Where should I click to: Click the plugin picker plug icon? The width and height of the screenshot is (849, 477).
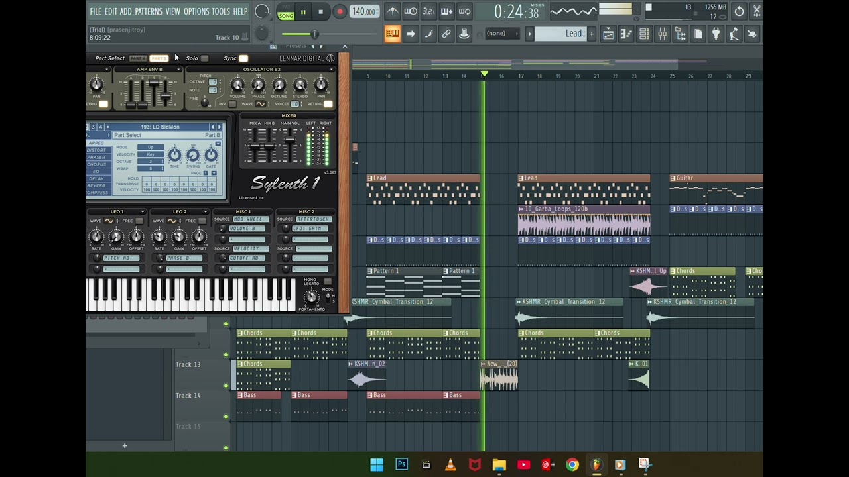(716, 34)
